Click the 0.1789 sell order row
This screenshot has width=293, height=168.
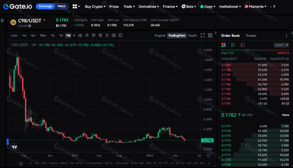[255, 65]
